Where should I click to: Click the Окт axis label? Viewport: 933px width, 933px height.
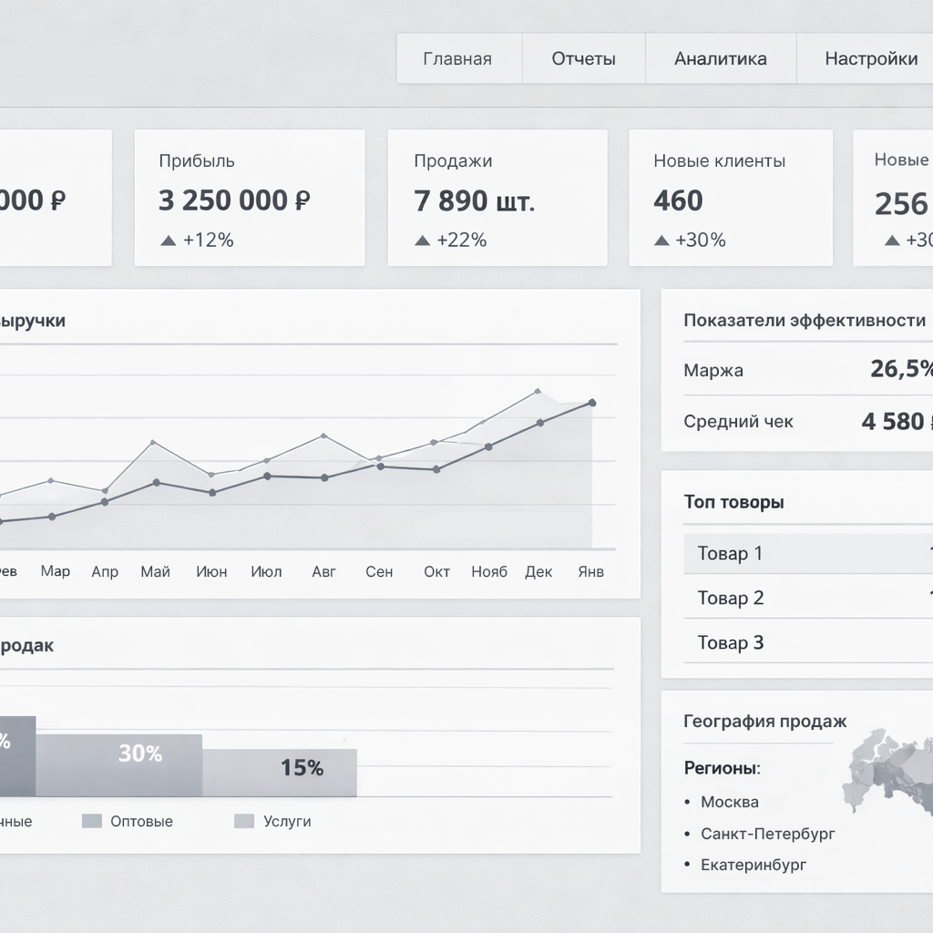click(x=436, y=572)
